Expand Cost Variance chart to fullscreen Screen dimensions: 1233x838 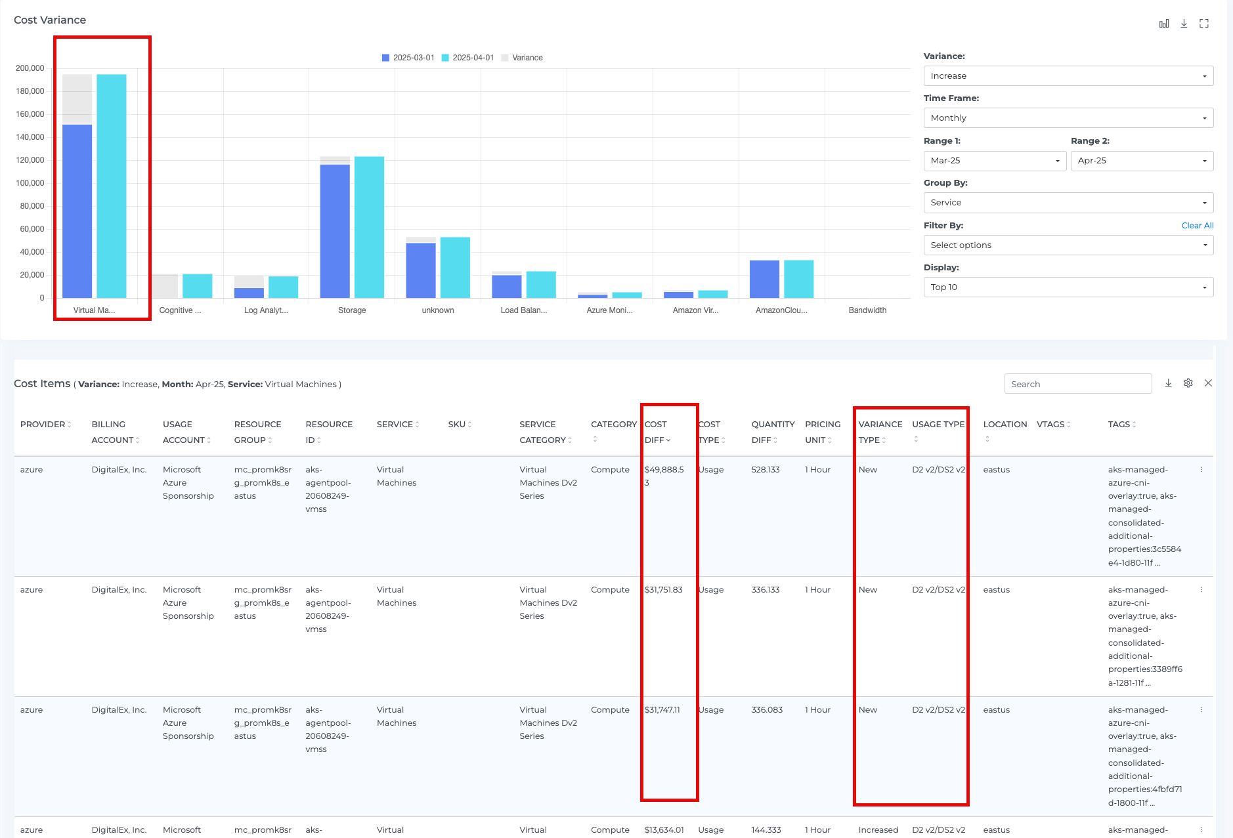click(1204, 24)
